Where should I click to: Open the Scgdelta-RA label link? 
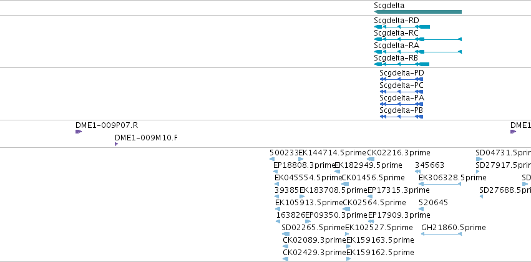[x=397, y=46]
